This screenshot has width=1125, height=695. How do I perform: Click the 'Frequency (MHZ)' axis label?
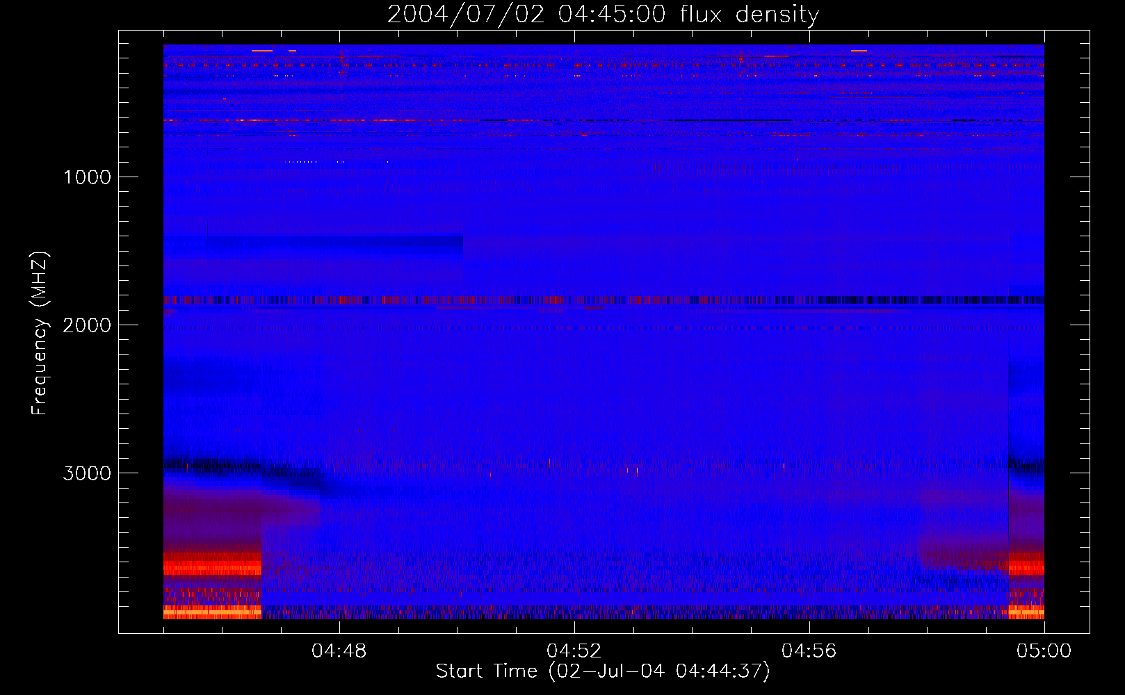click(x=40, y=334)
